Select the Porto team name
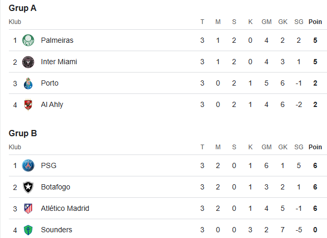Viewport: 327px width, 238px height. pos(50,83)
